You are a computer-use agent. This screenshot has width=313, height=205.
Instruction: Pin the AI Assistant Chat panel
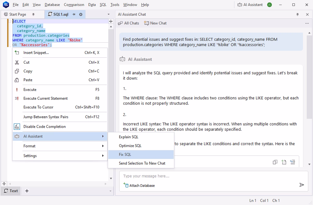pos(297,14)
